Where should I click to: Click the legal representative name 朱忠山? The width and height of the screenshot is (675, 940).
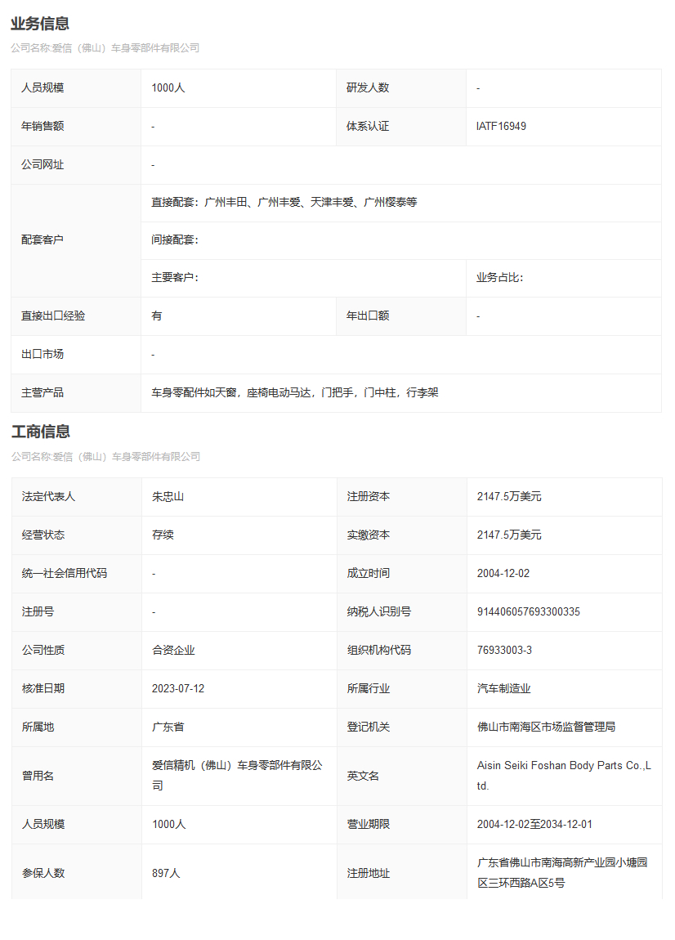click(x=168, y=496)
